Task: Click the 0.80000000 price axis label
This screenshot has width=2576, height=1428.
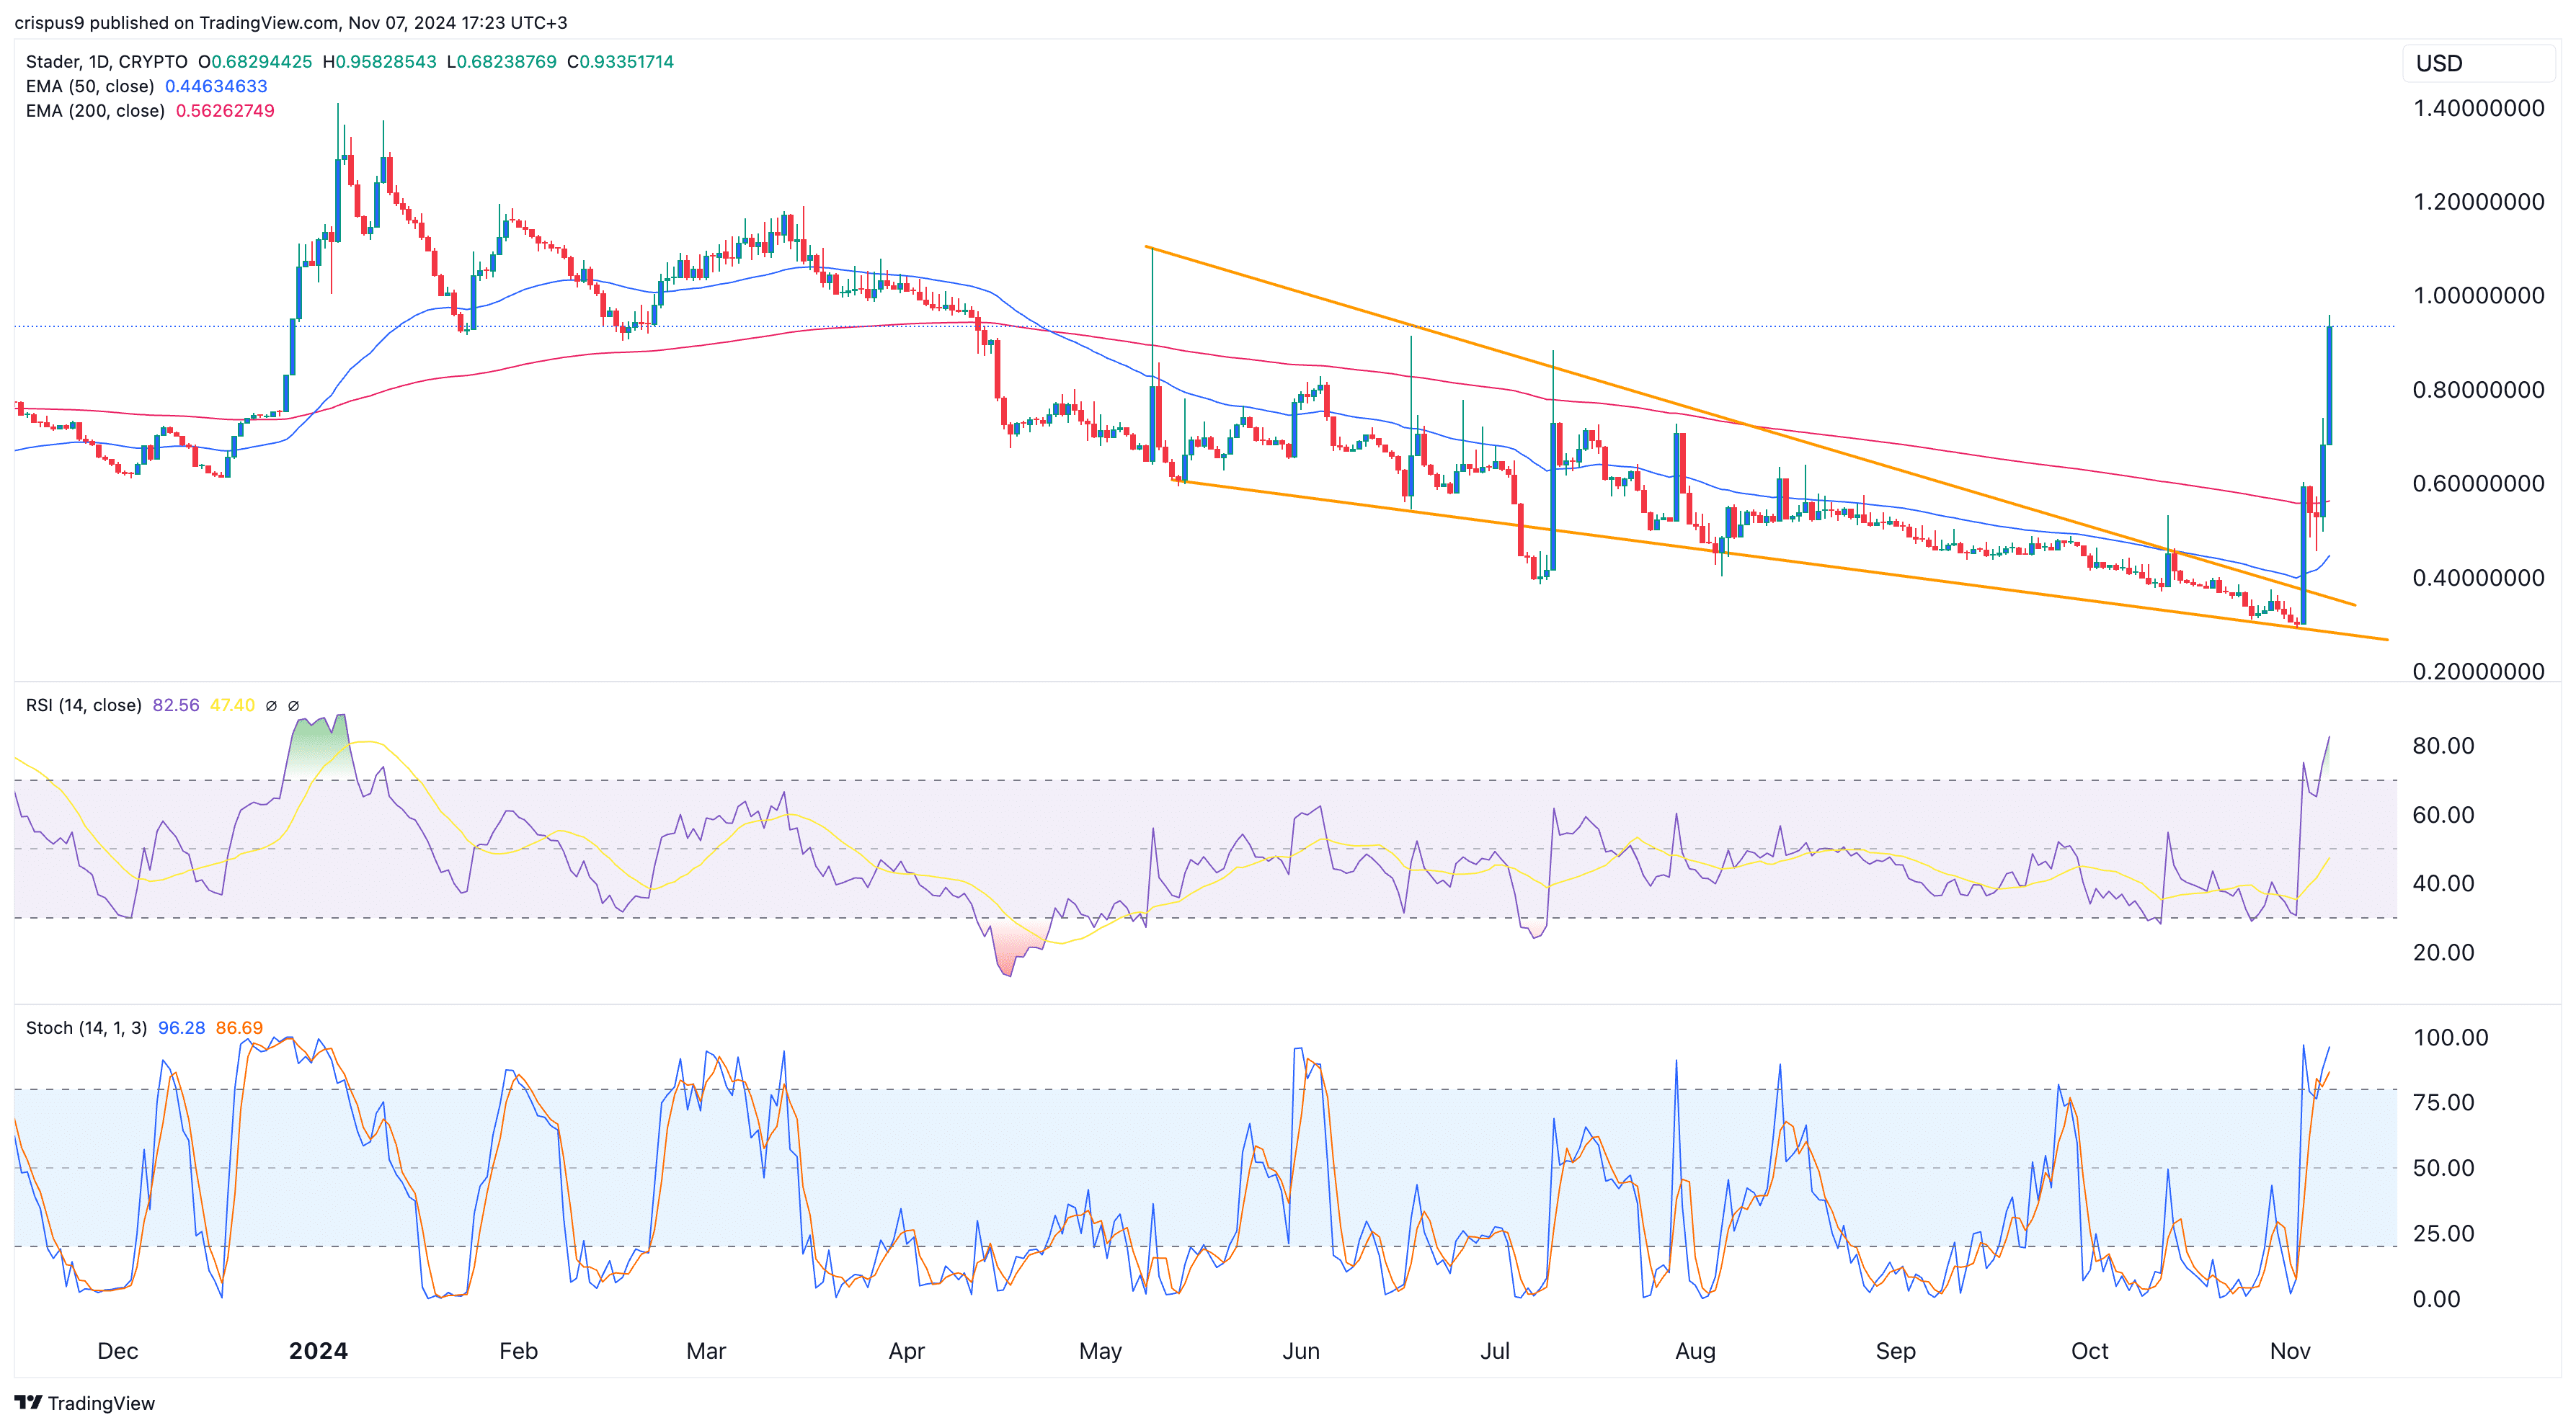Action: 2478,390
